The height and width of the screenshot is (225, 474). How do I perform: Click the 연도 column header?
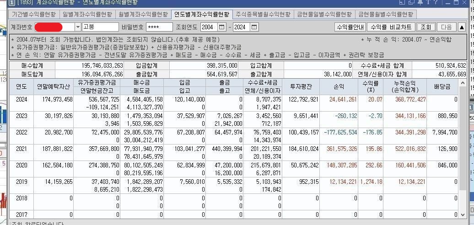[22, 87]
